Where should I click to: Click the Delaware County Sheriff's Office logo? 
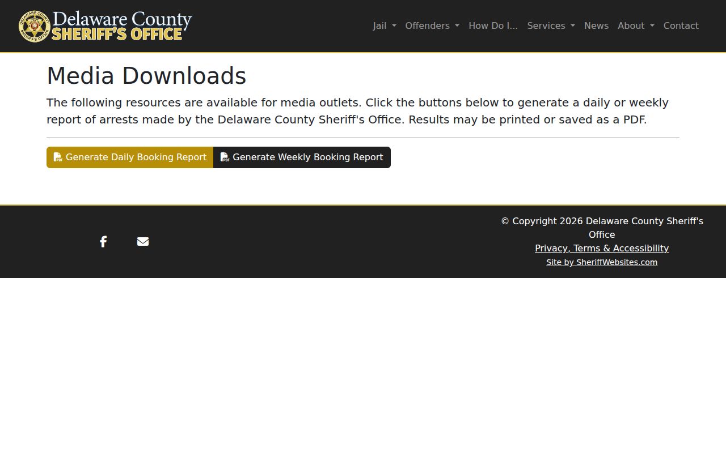pos(105,26)
